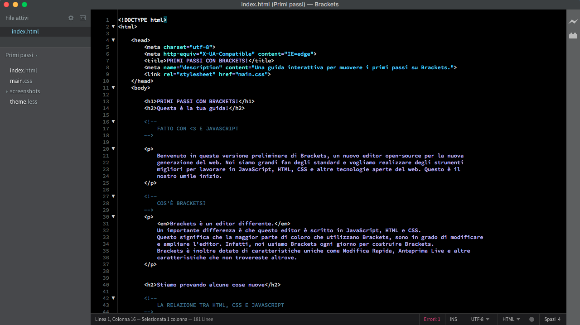
Task: Open the Primi passi project dropdown
Action: click(x=21, y=55)
